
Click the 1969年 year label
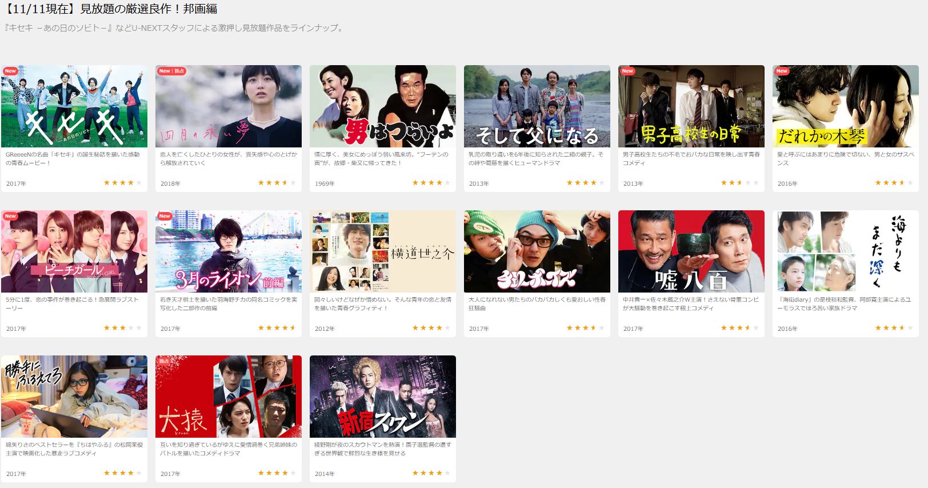point(325,183)
